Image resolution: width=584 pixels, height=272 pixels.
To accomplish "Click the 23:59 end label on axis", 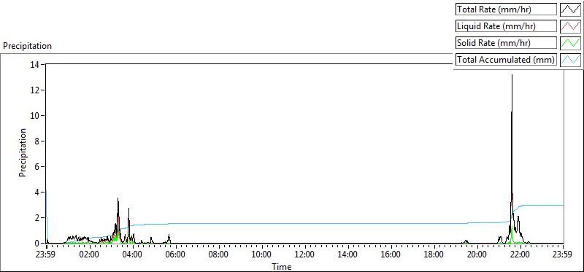I will pos(563,255).
